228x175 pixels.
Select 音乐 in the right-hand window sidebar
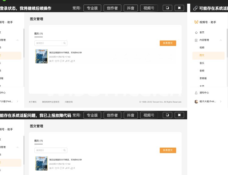[202, 63]
